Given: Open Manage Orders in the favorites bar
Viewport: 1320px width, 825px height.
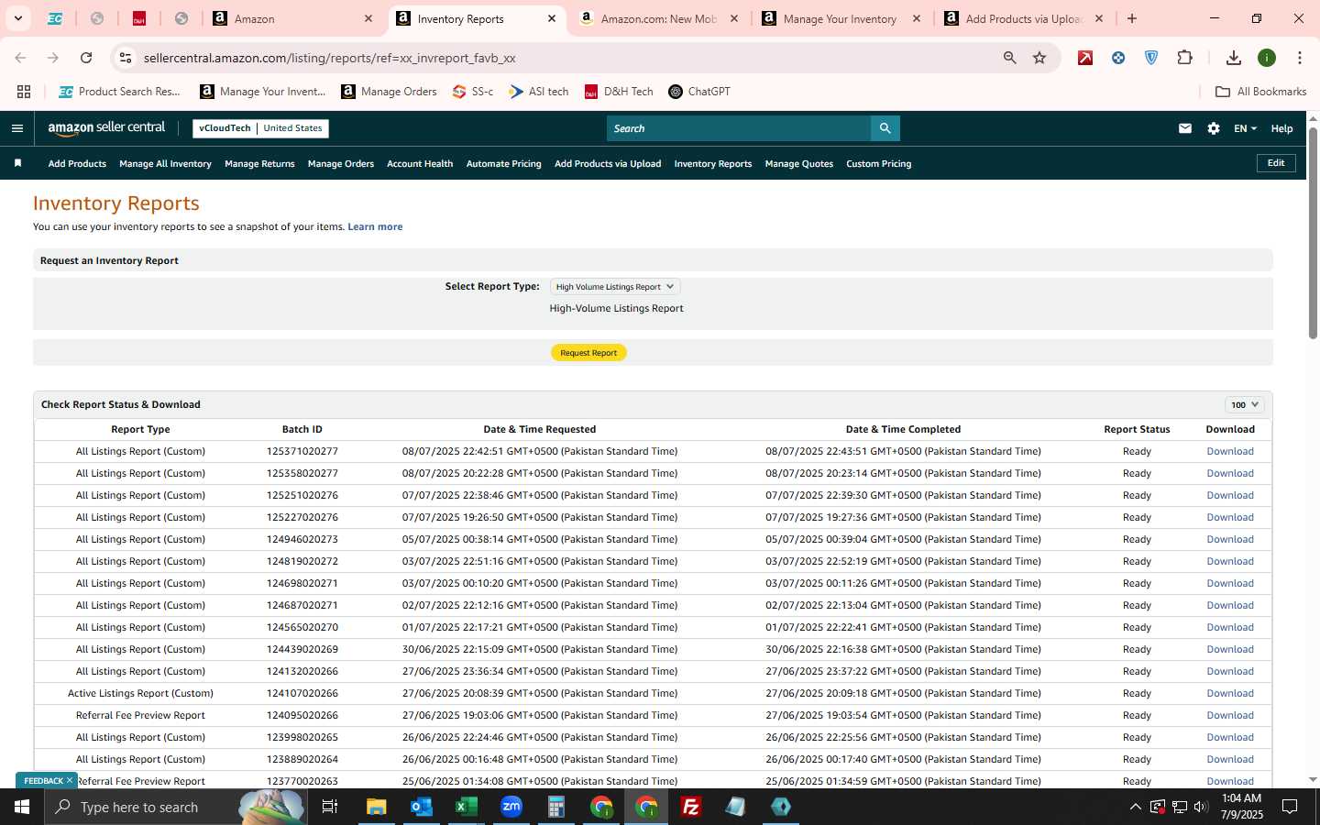Looking at the screenshot, I should pos(341,164).
